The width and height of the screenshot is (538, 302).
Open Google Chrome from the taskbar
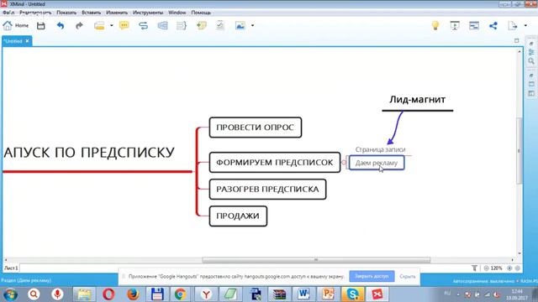tap(181, 294)
